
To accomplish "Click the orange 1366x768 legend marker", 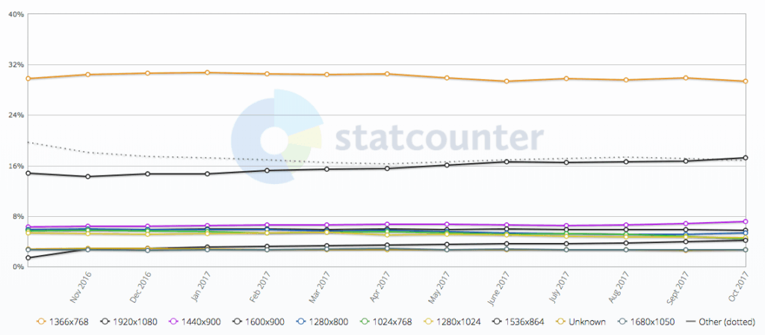I will [x=40, y=321].
